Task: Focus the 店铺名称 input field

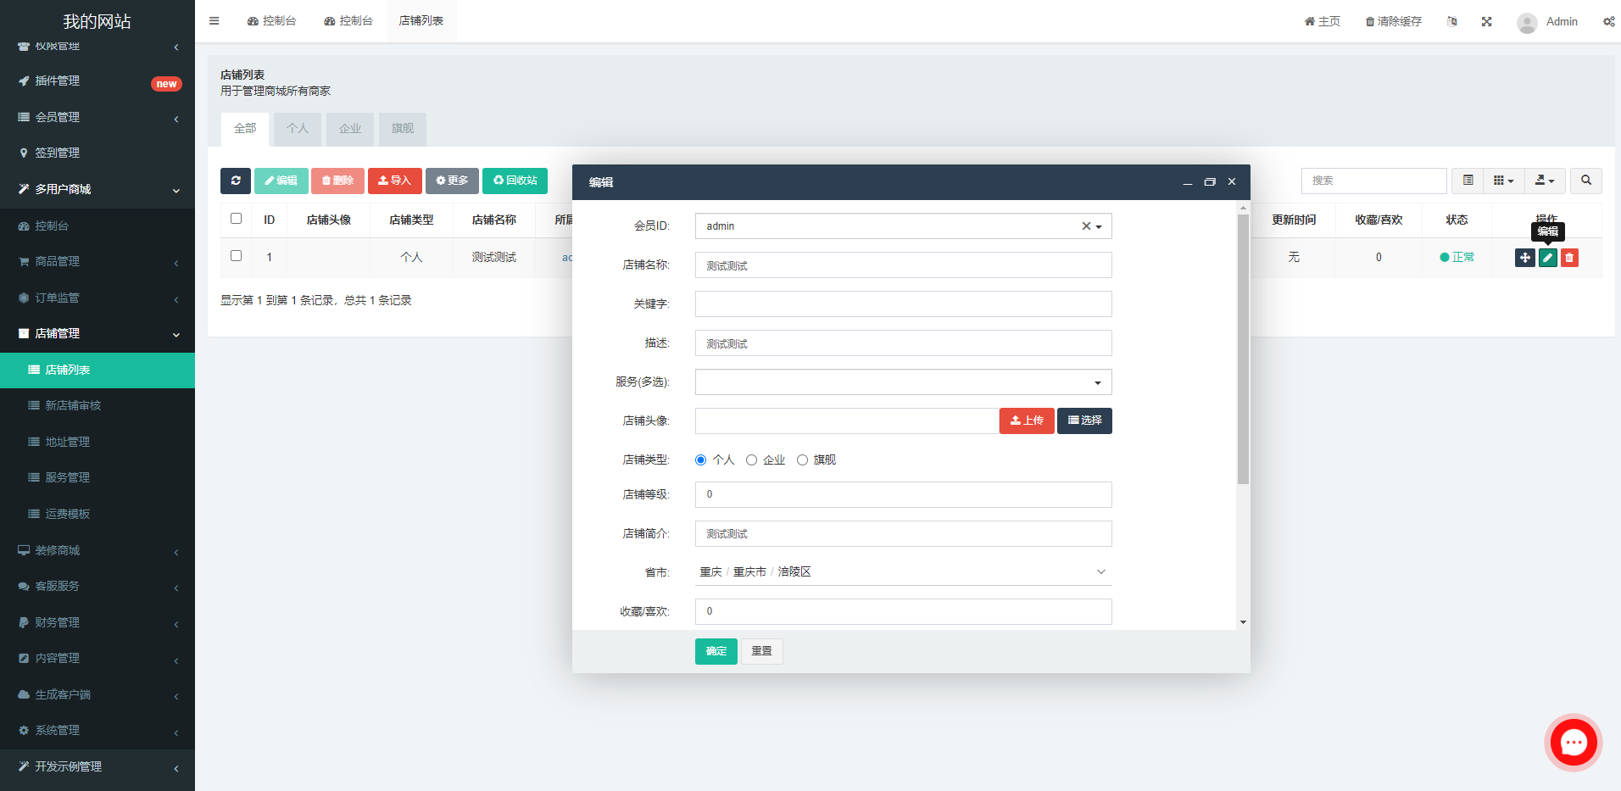Action: pyautogui.click(x=903, y=265)
